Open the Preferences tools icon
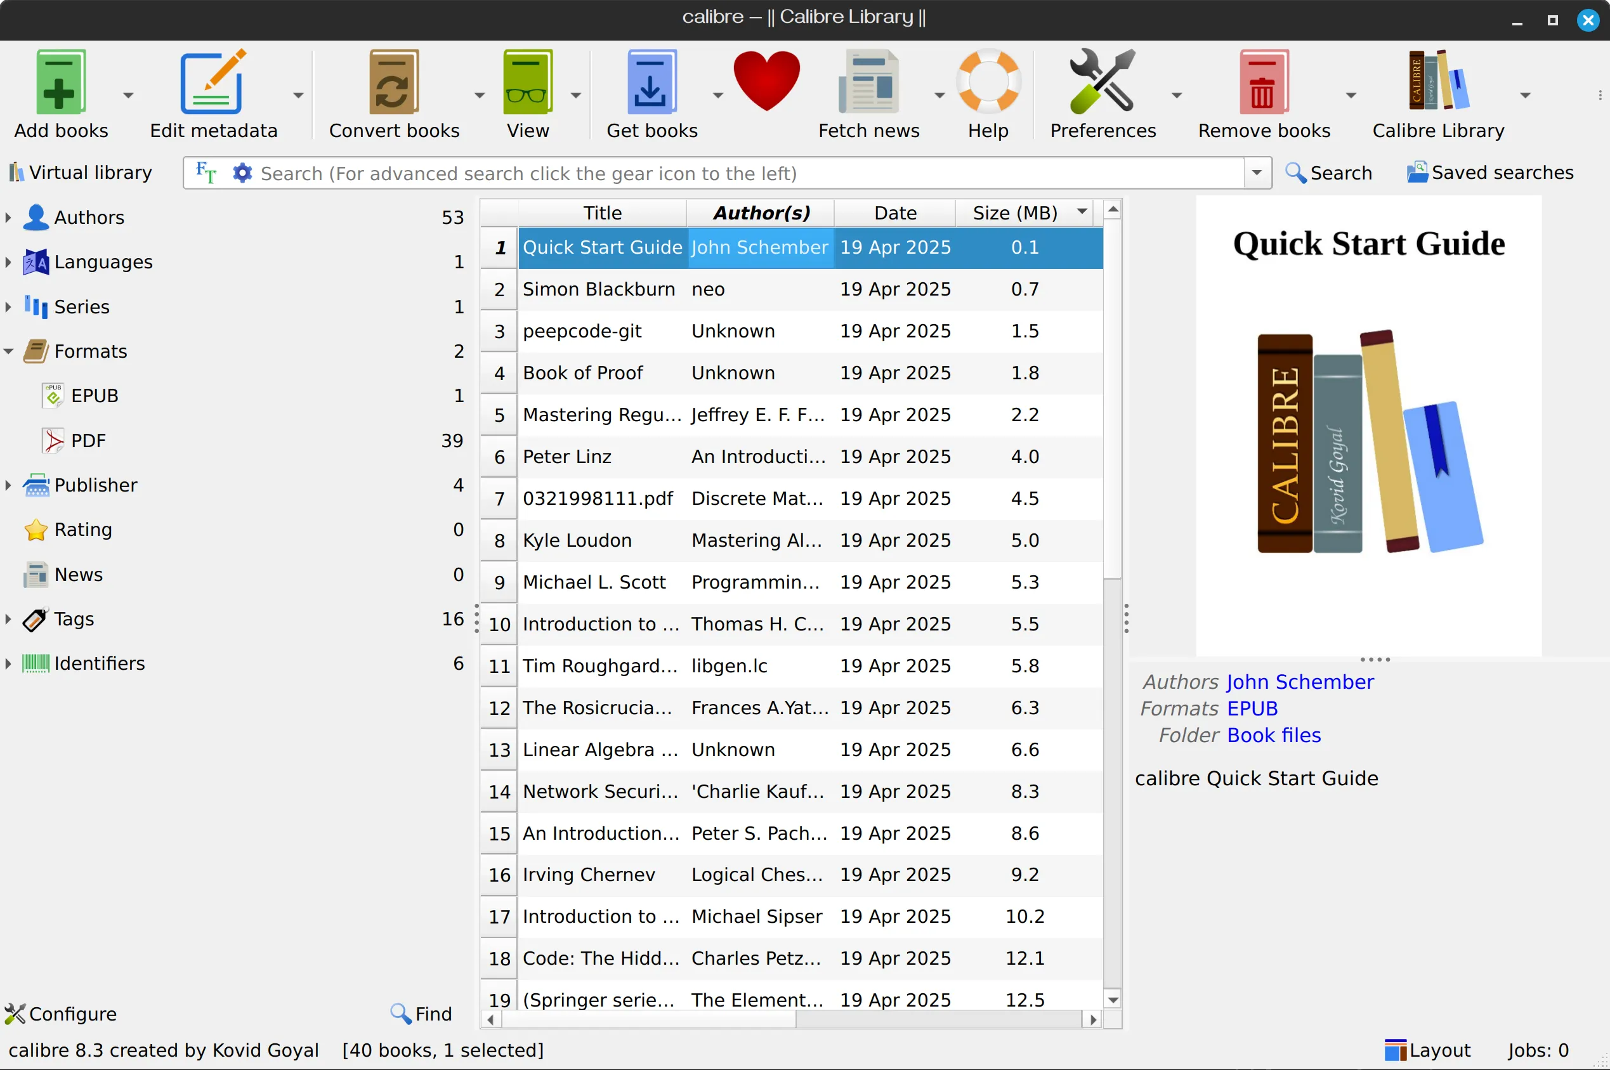 pos(1103,82)
